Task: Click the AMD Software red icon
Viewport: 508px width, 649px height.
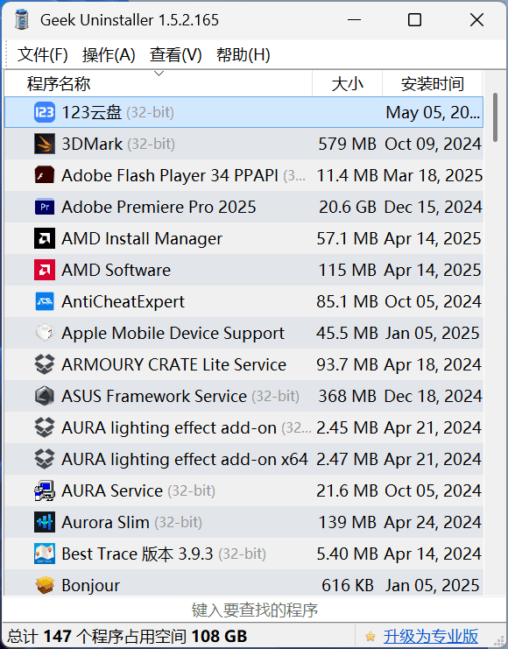Action: pyautogui.click(x=45, y=270)
